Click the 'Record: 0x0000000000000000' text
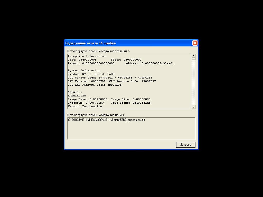This screenshot has height=197, width=263. click(x=91, y=63)
